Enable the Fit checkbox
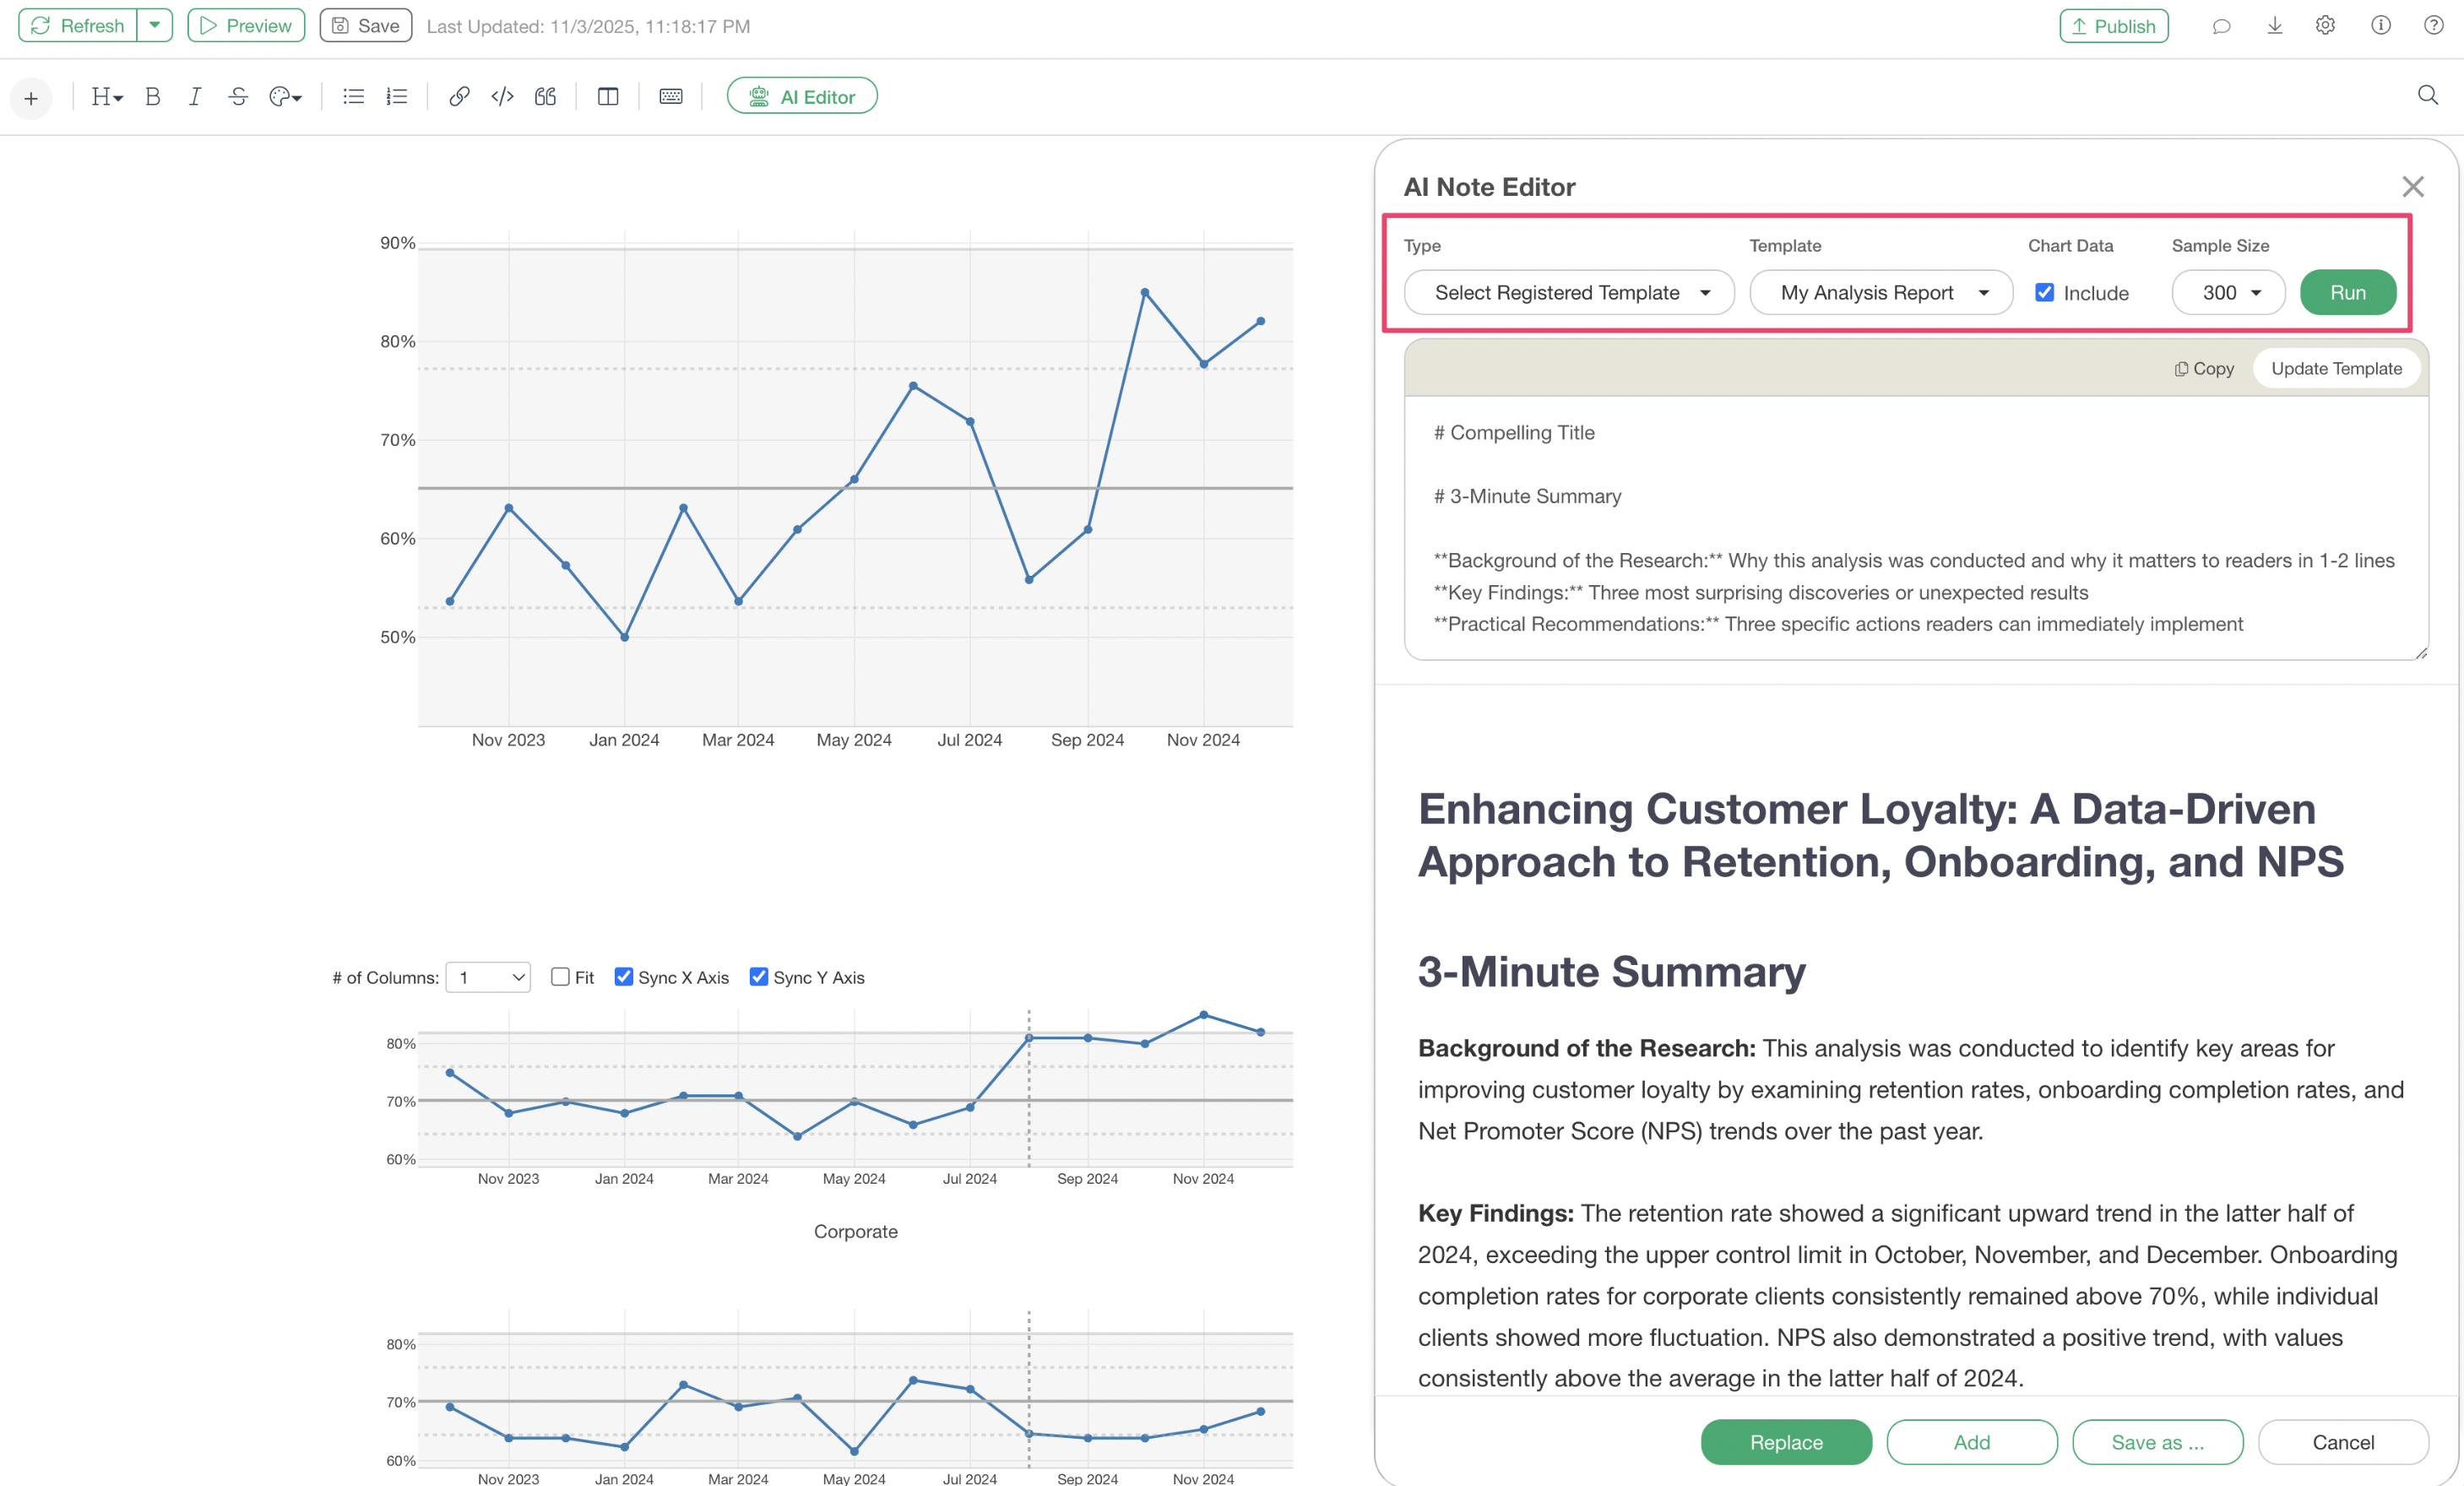Screen dimensions: 2464x1486 (x=560, y=977)
